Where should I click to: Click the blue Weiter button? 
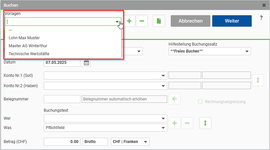click(x=232, y=21)
